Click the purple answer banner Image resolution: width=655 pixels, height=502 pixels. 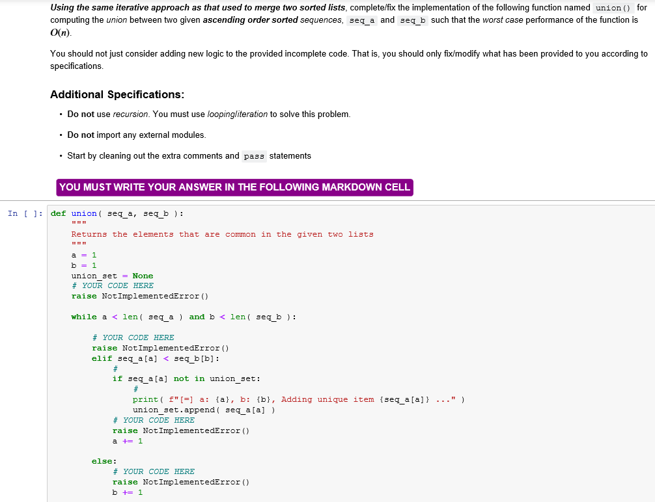235,187
